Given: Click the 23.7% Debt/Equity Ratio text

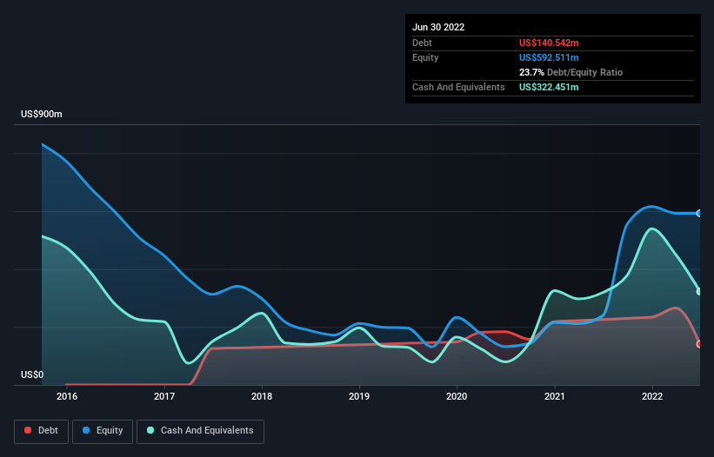Looking at the screenshot, I should [x=571, y=72].
